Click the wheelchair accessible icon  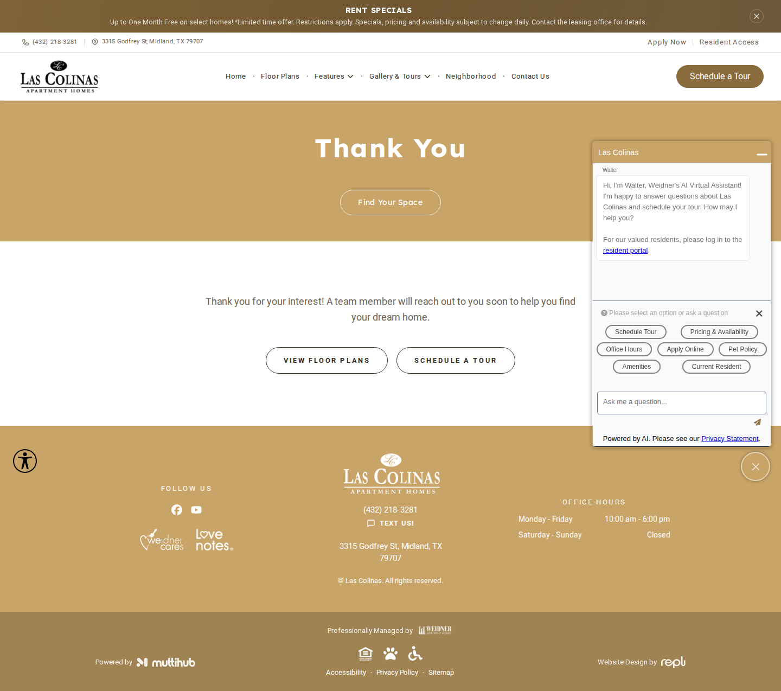coord(415,654)
